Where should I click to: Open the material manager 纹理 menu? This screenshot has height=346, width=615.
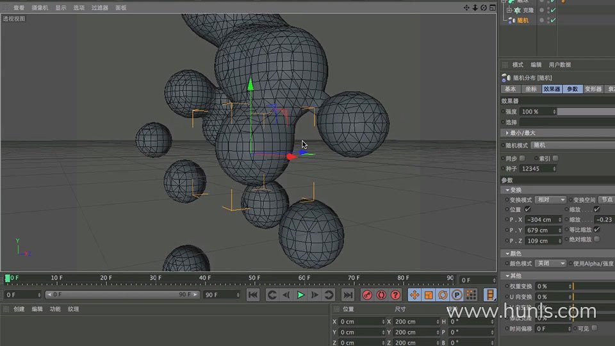(x=73, y=309)
